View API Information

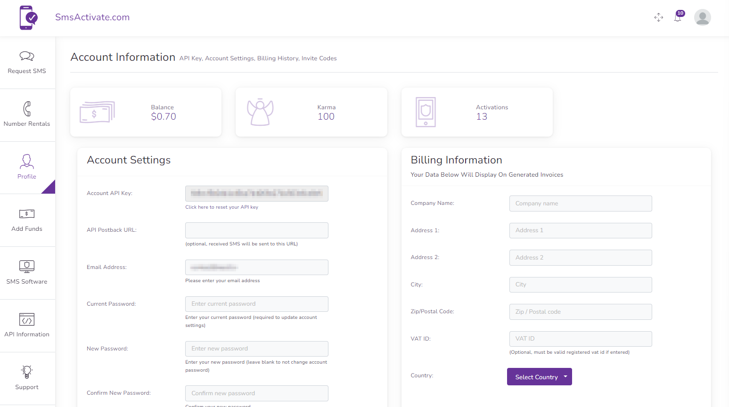click(27, 326)
